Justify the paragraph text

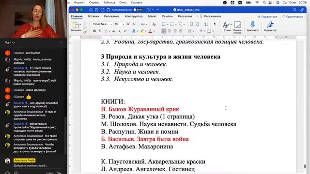click(181, 31)
